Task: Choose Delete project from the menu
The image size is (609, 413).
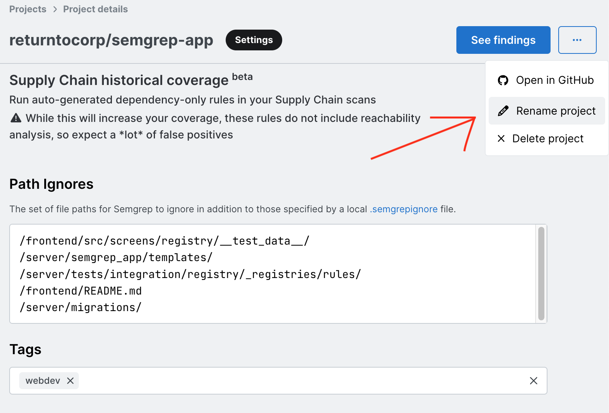Action: (x=547, y=138)
